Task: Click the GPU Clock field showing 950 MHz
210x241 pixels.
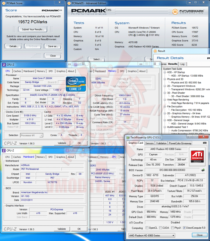Action: [151, 212]
